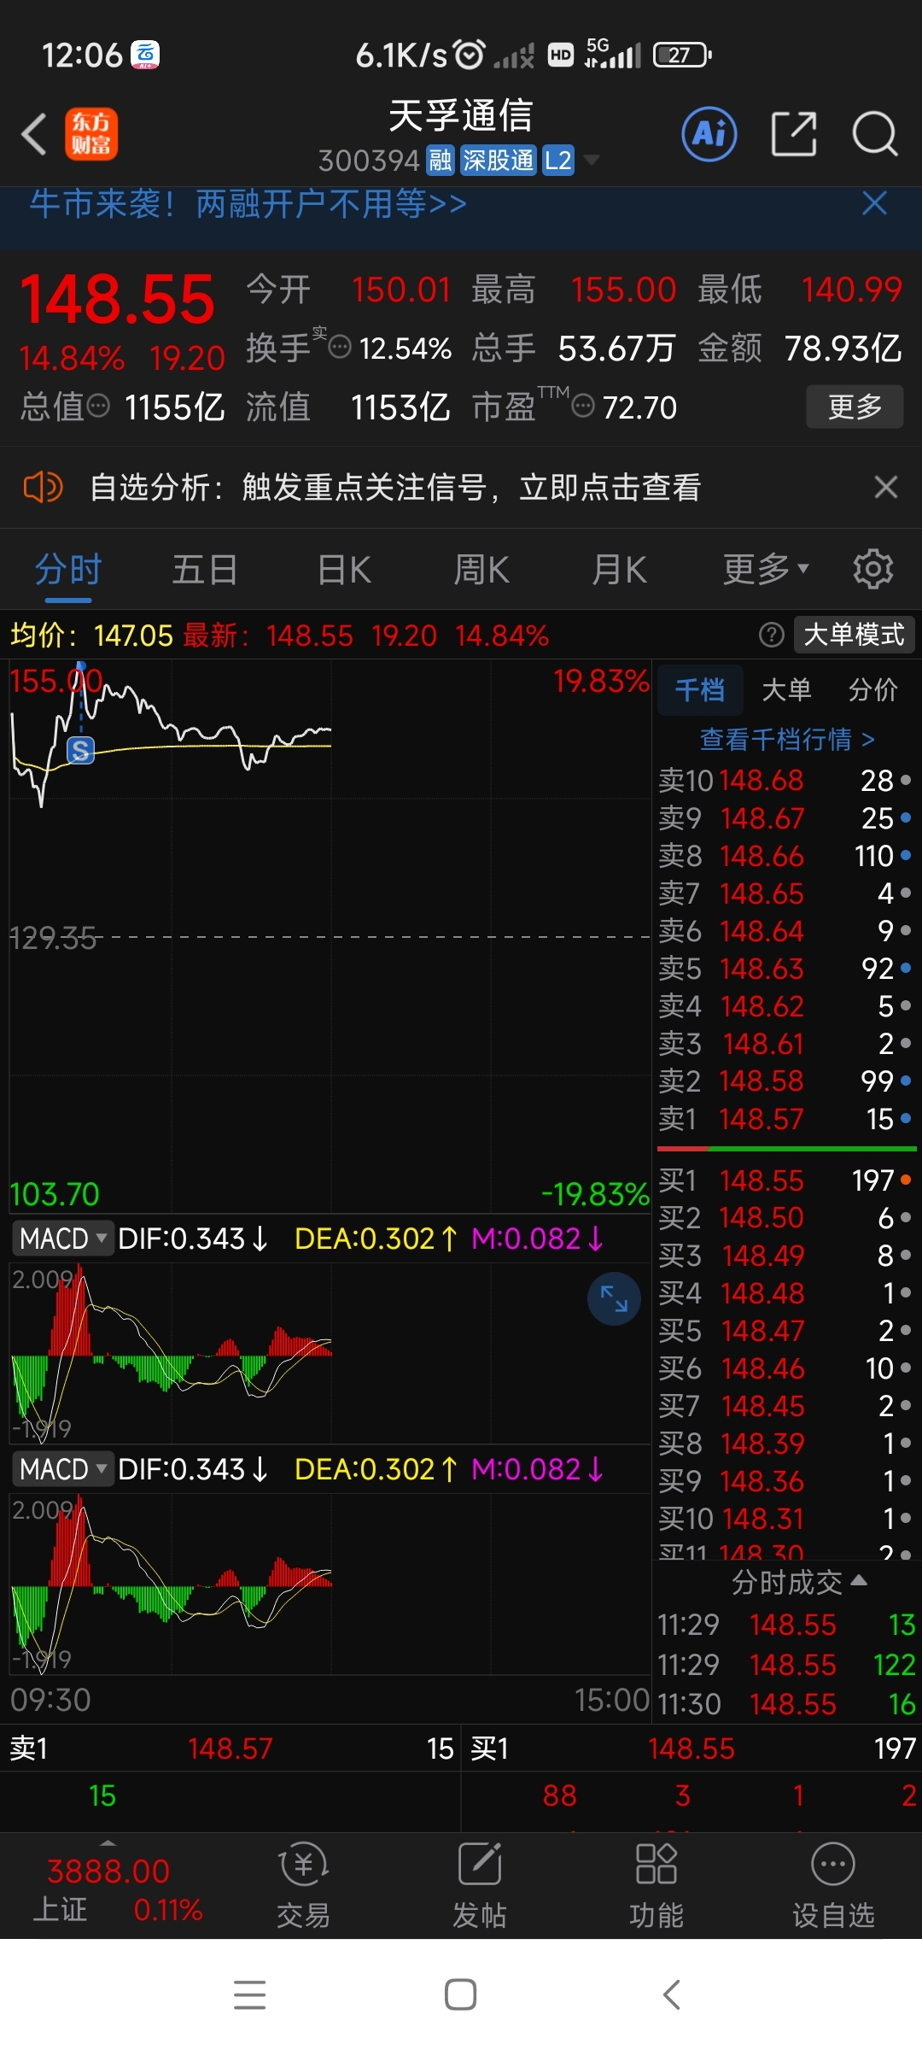922x2050 pixels.
Task: Expand stock name dropdown arrow
Action: coord(591,160)
